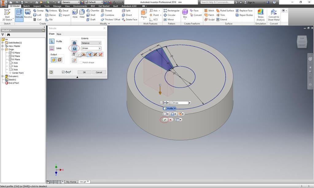Viewport: 314px width, 188px height.
Task: Open Extrude dialog help button
Action: [x=51, y=72]
